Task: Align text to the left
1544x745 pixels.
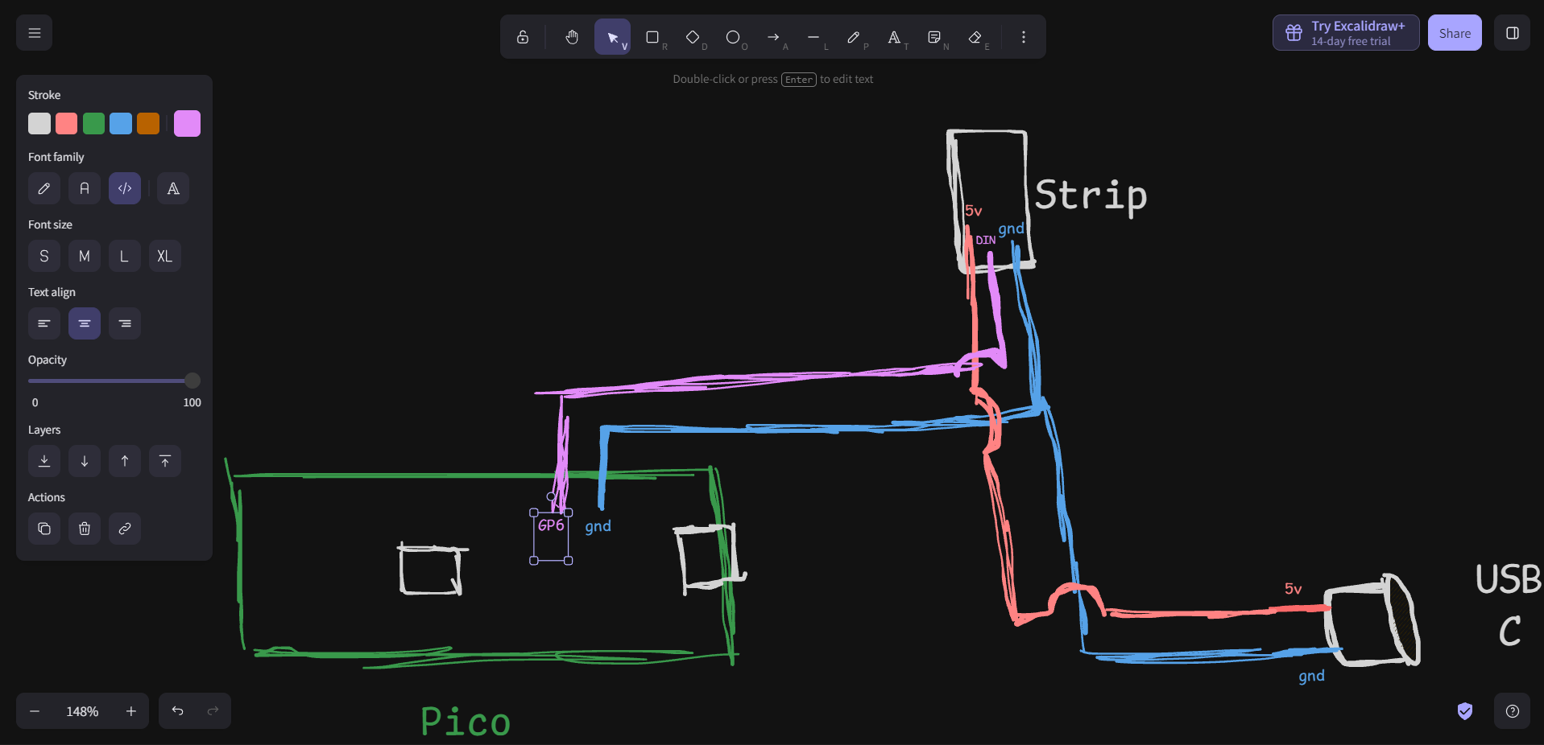Action: coord(44,323)
